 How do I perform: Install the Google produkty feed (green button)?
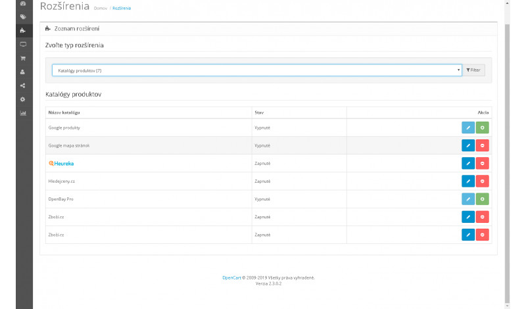coord(483,128)
